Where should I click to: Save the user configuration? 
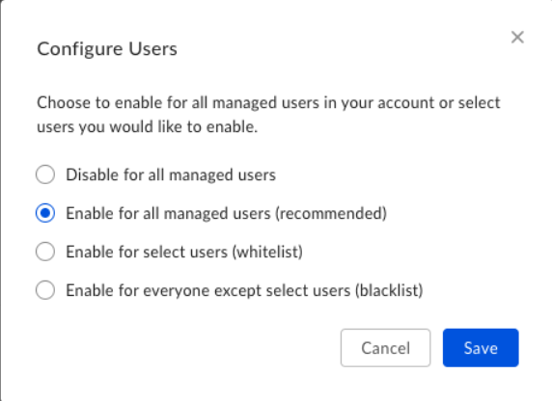[x=481, y=348]
